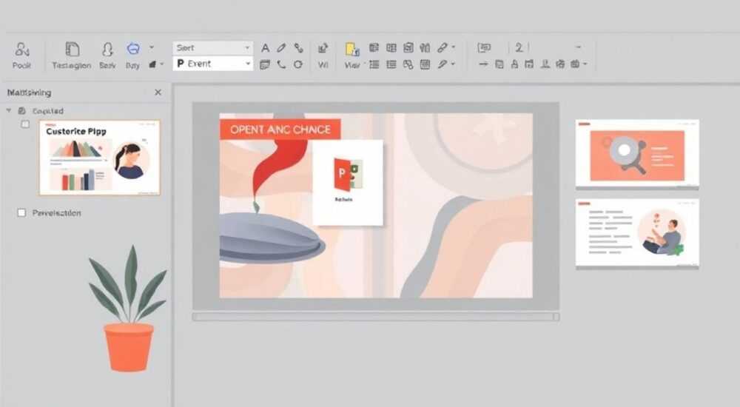Tick the checkbox beside the Custerite Pipp thumbnail
The width and height of the screenshot is (740, 407).
(25, 124)
